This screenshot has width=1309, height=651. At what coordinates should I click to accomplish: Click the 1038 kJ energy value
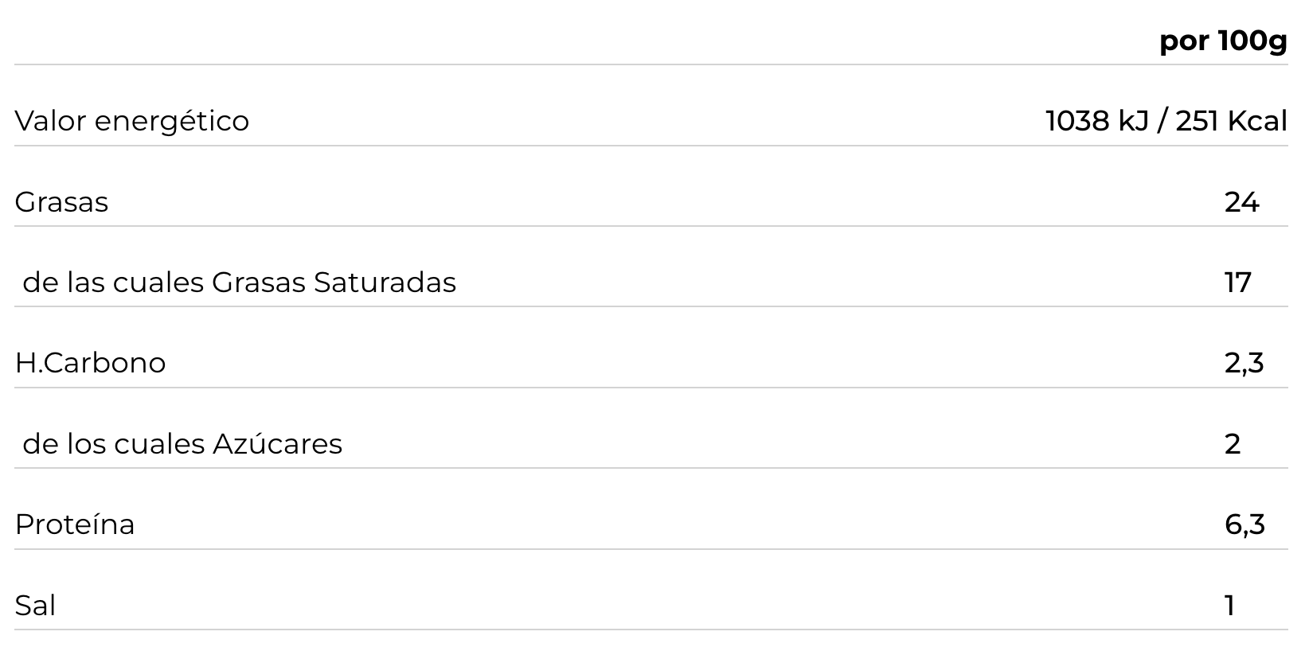[1096, 121]
